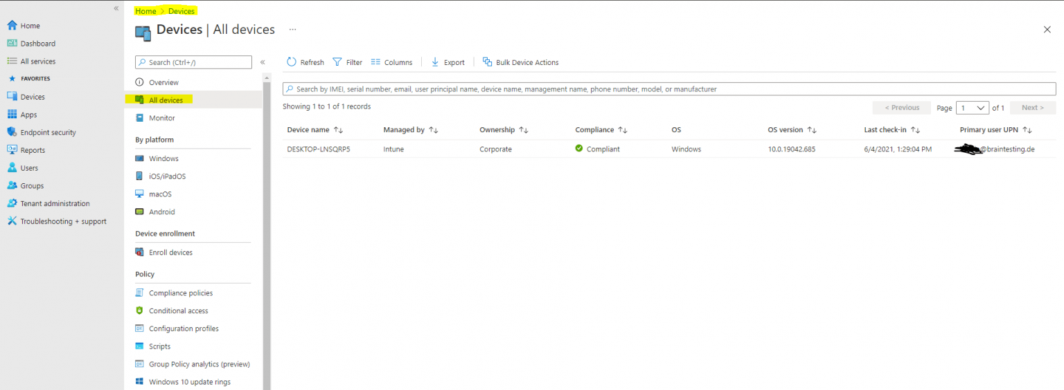Sort by Primary user UPN column arrows
Image resolution: width=1064 pixels, height=390 pixels.
click(x=1027, y=130)
